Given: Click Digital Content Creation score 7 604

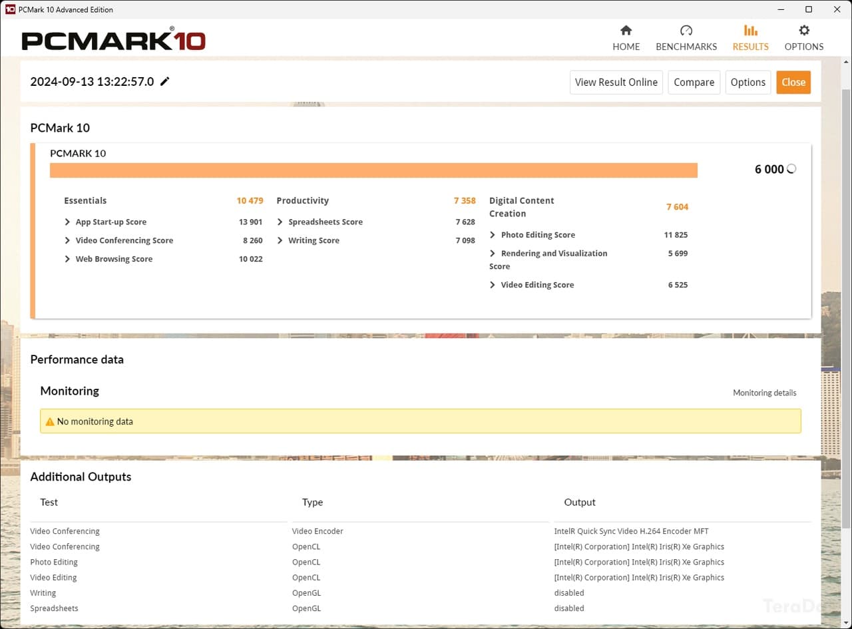Looking at the screenshot, I should 677,207.
